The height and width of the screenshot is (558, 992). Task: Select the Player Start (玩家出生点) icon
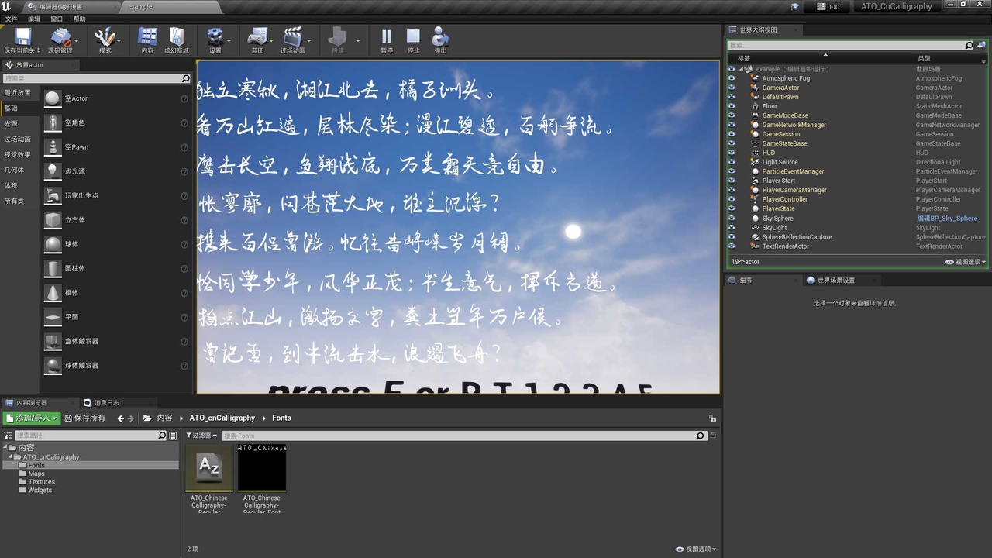[x=53, y=195]
